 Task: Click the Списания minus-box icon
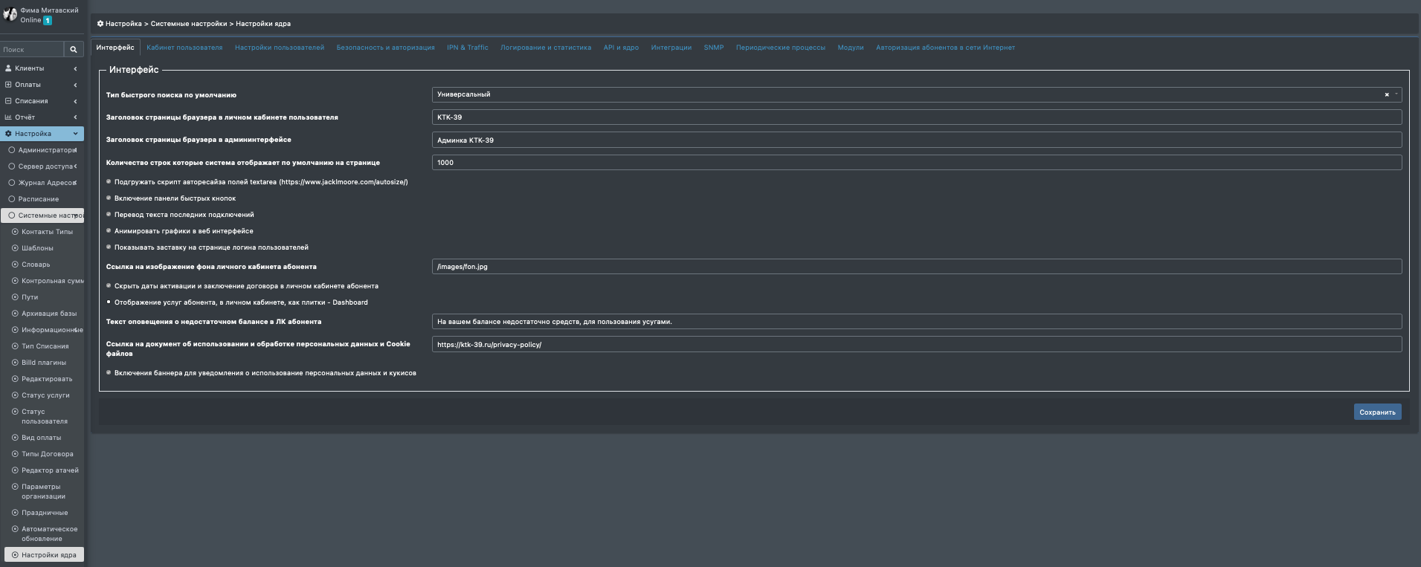pyautogui.click(x=8, y=101)
